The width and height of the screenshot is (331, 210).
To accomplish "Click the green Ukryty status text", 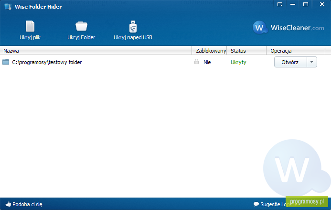I will 238,62.
